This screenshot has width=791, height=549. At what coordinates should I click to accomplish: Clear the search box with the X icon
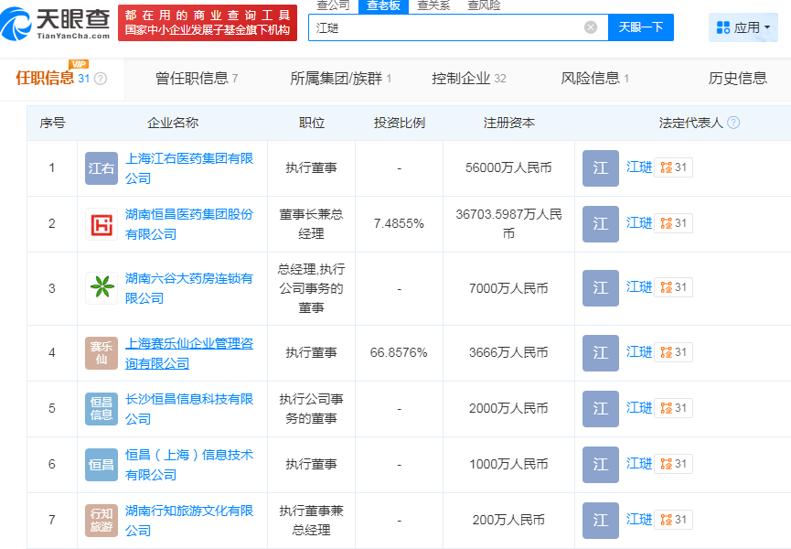[x=590, y=27]
